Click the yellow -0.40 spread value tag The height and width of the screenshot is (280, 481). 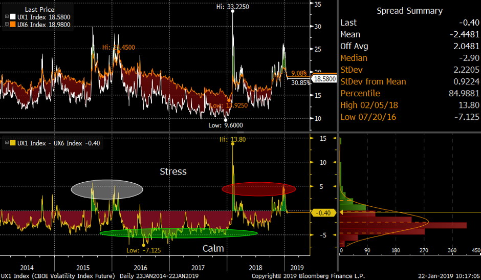[x=323, y=213]
